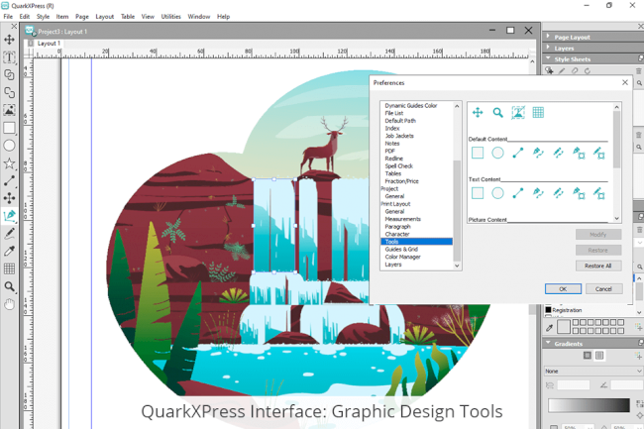Expand the Layers palette
The width and height of the screenshot is (644, 429).
pos(548,48)
